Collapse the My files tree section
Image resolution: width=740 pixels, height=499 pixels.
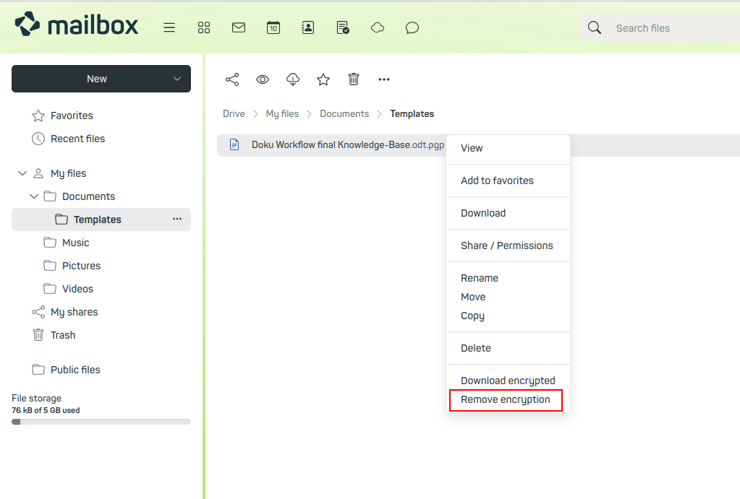pos(22,173)
